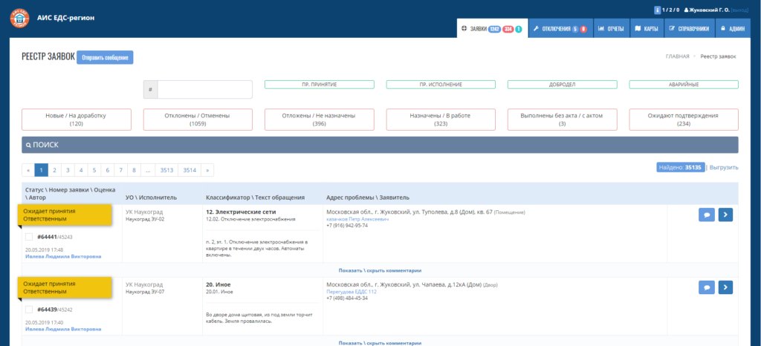Click the request number input field

(204, 90)
